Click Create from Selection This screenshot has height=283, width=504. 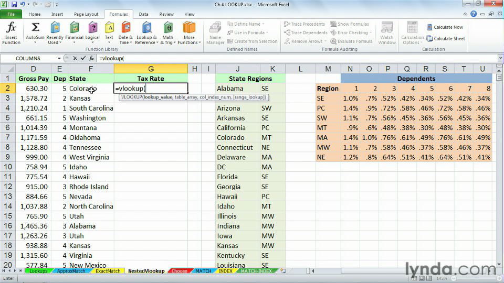pyautogui.click(x=252, y=41)
